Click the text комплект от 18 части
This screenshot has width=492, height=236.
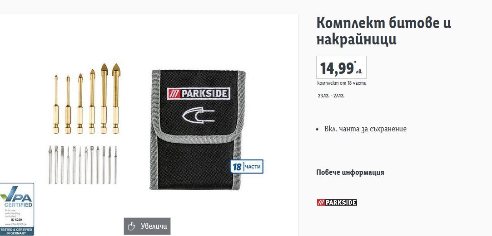[x=342, y=83]
